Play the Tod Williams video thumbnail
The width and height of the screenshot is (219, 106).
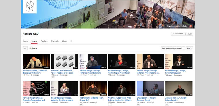click(93, 89)
